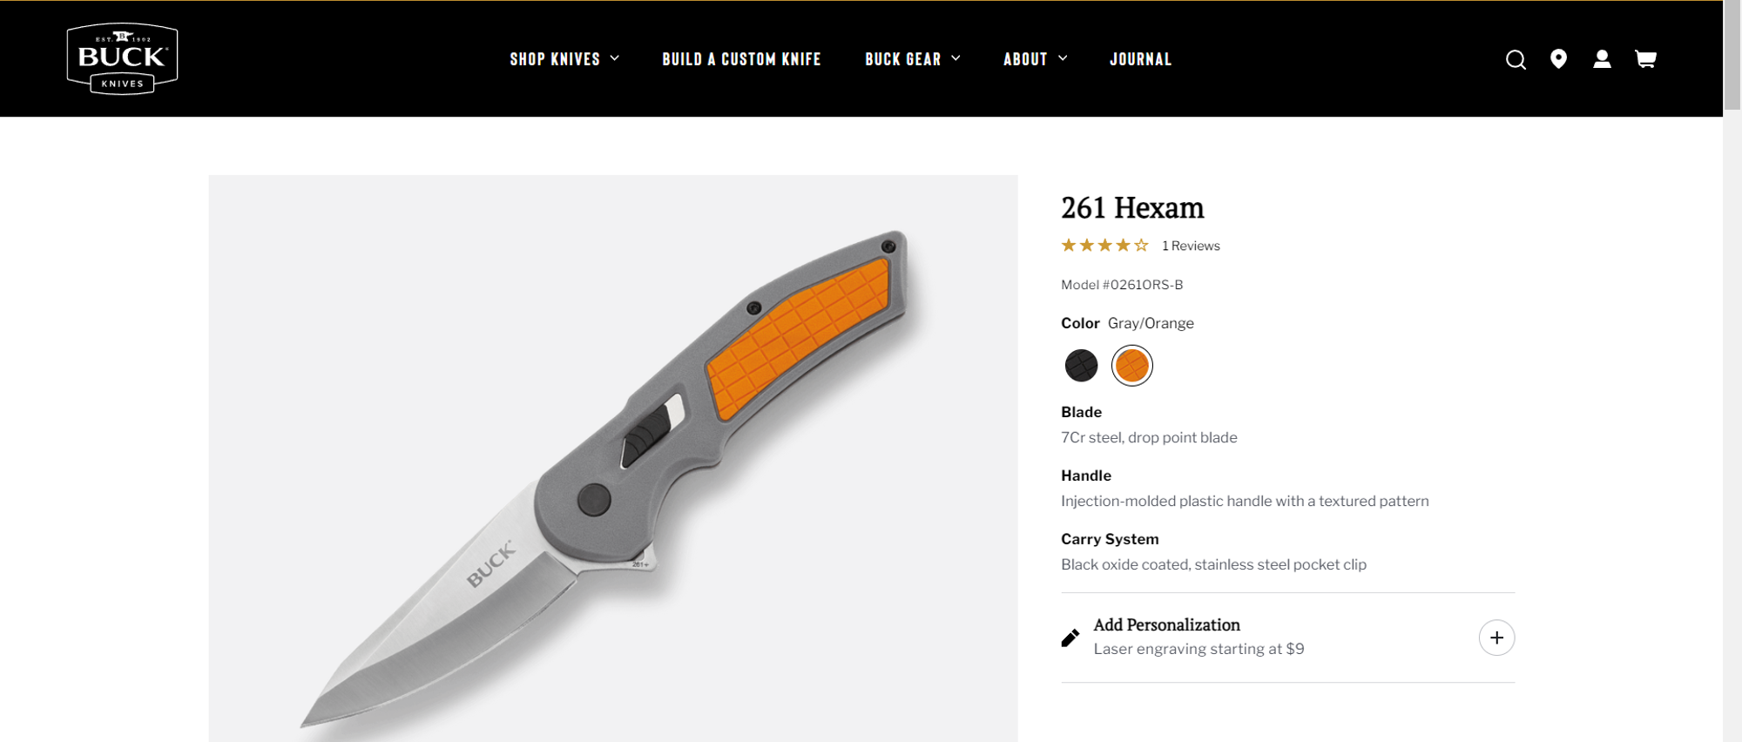Click the store locator pin icon
Viewport: 1742px width, 742px height.
pos(1558,59)
